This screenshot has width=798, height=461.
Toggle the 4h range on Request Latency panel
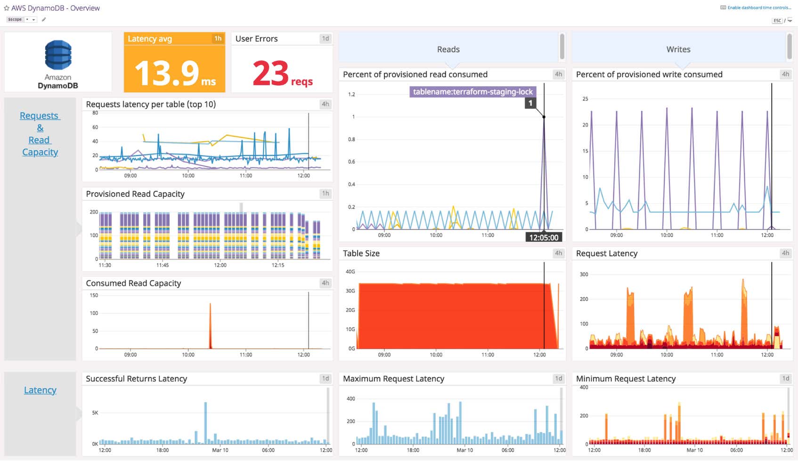tap(785, 253)
